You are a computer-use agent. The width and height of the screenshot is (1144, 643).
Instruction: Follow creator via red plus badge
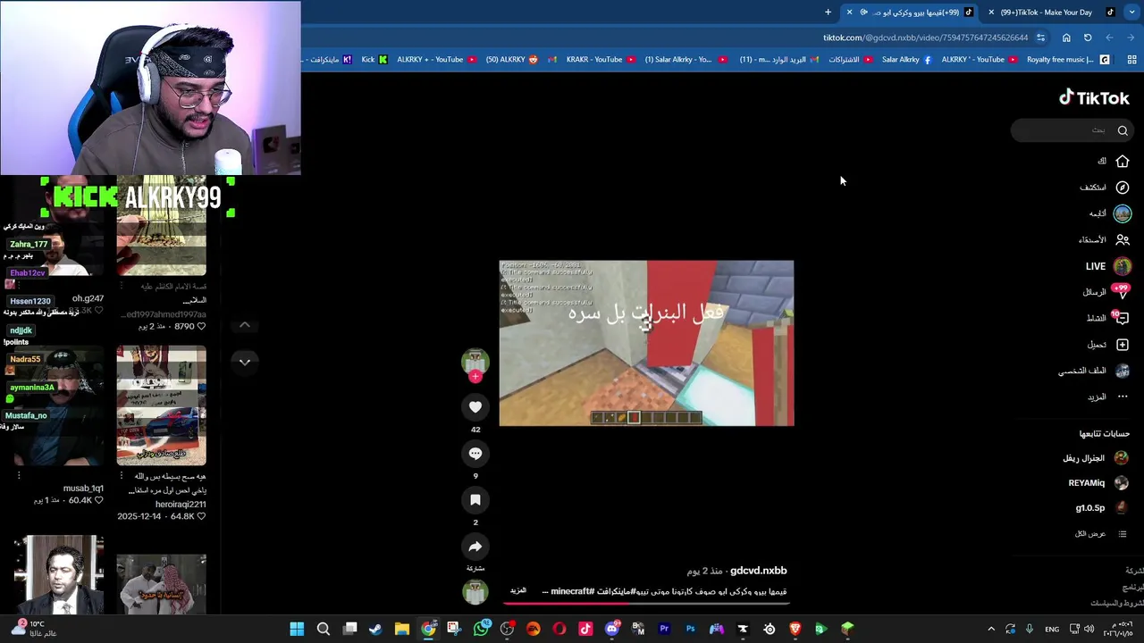475,377
